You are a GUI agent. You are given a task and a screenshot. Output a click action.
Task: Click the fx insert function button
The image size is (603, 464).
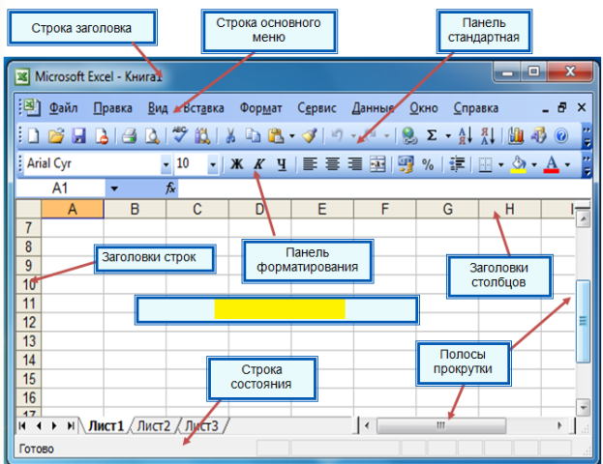point(170,188)
